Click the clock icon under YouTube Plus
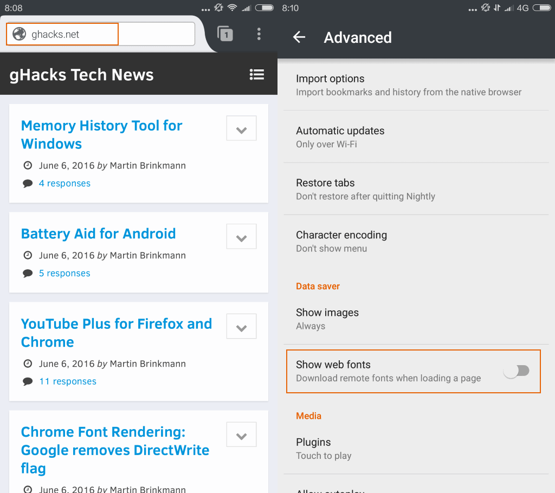Viewport: 555px width, 493px height. pyautogui.click(x=28, y=364)
